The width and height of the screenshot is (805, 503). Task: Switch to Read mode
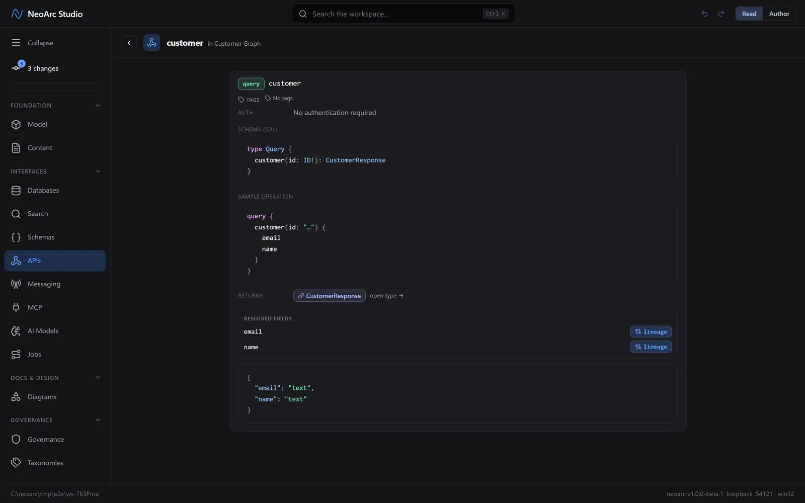point(749,14)
